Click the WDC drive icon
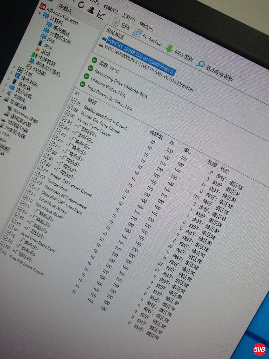The width and height of the screenshot is (269, 359). tap(101, 45)
